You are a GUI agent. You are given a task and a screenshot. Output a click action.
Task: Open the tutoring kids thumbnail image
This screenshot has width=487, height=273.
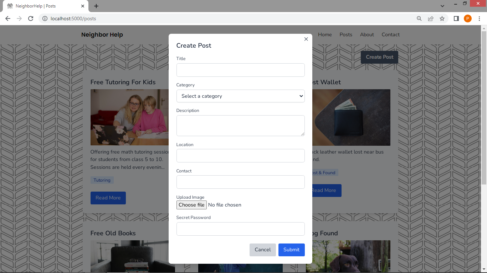(129, 117)
